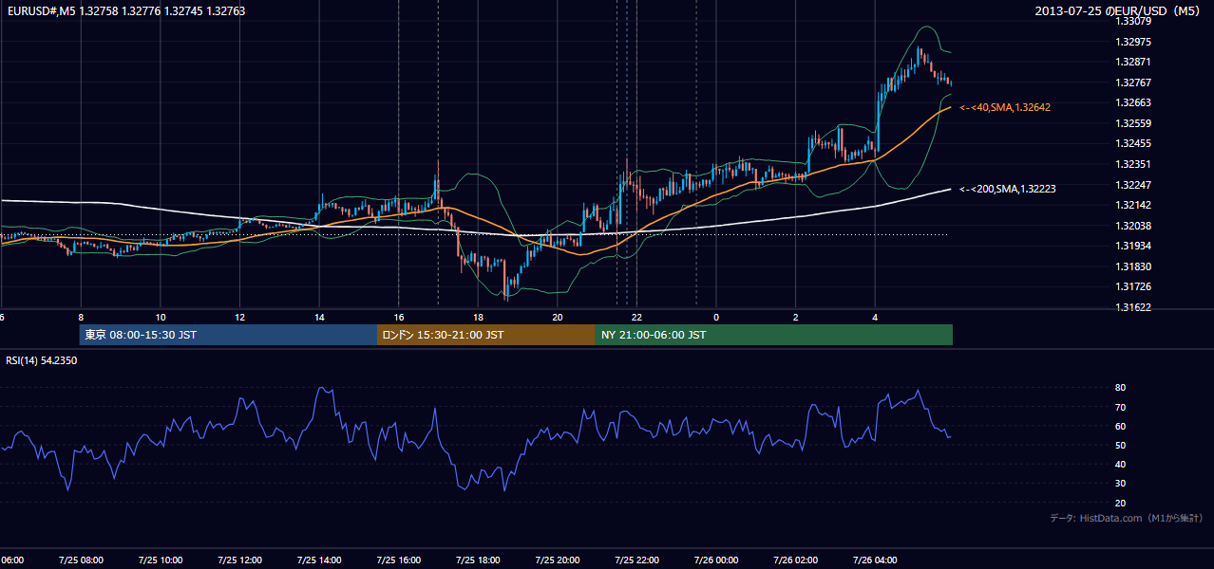This screenshot has height=569, width=1214.
Task: Click the 7/26 02:00 time label
Action: point(795,560)
